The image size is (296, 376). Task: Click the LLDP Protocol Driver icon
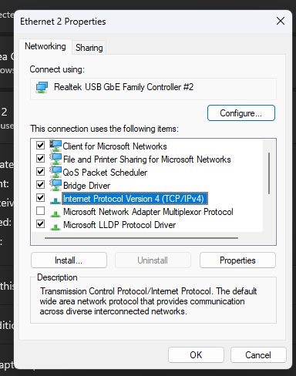coord(55,227)
